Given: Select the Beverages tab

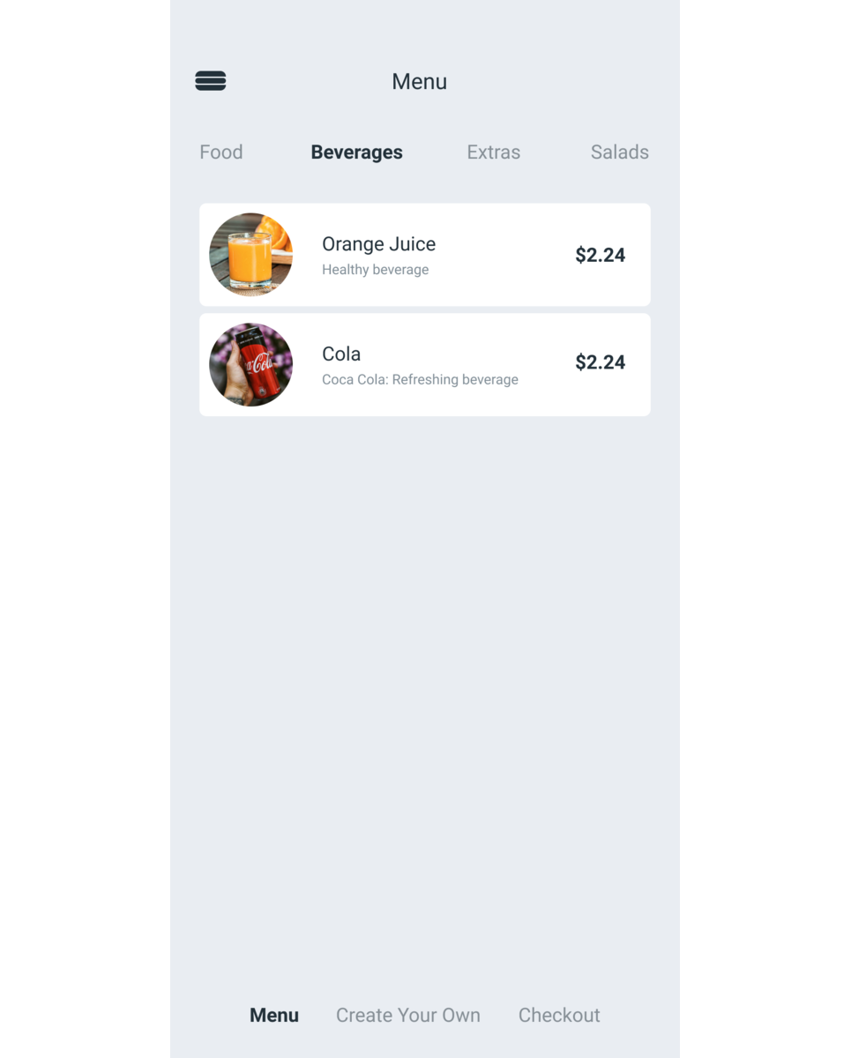Looking at the screenshot, I should (x=356, y=153).
